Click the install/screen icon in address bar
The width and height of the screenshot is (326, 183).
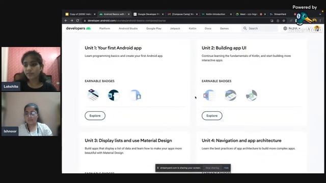[272, 21]
